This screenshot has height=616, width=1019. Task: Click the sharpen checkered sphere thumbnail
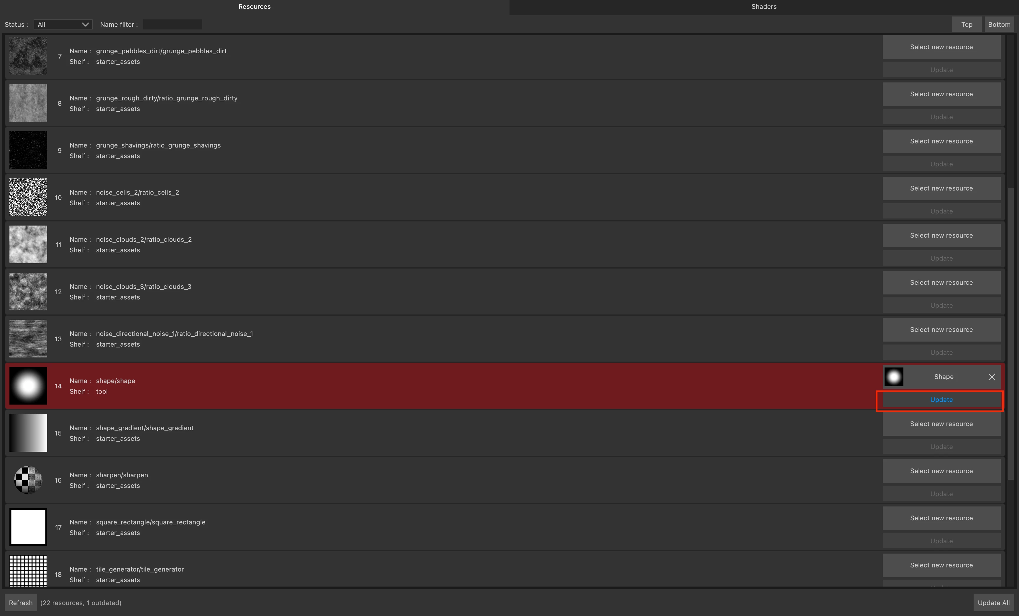click(x=28, y=480)
